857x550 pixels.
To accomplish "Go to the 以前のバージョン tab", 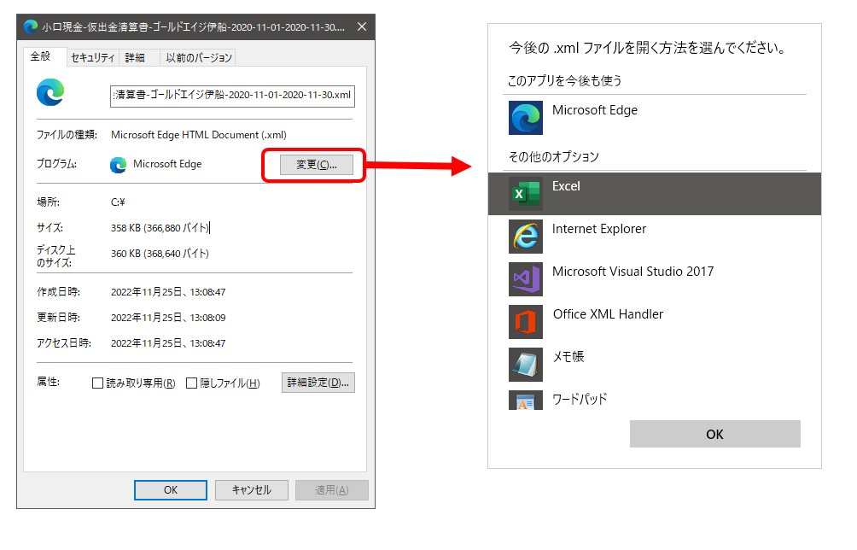I will click(x=198, y=58).
